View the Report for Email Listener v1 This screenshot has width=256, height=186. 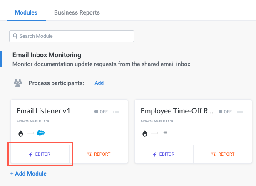(x=99, y=154)
